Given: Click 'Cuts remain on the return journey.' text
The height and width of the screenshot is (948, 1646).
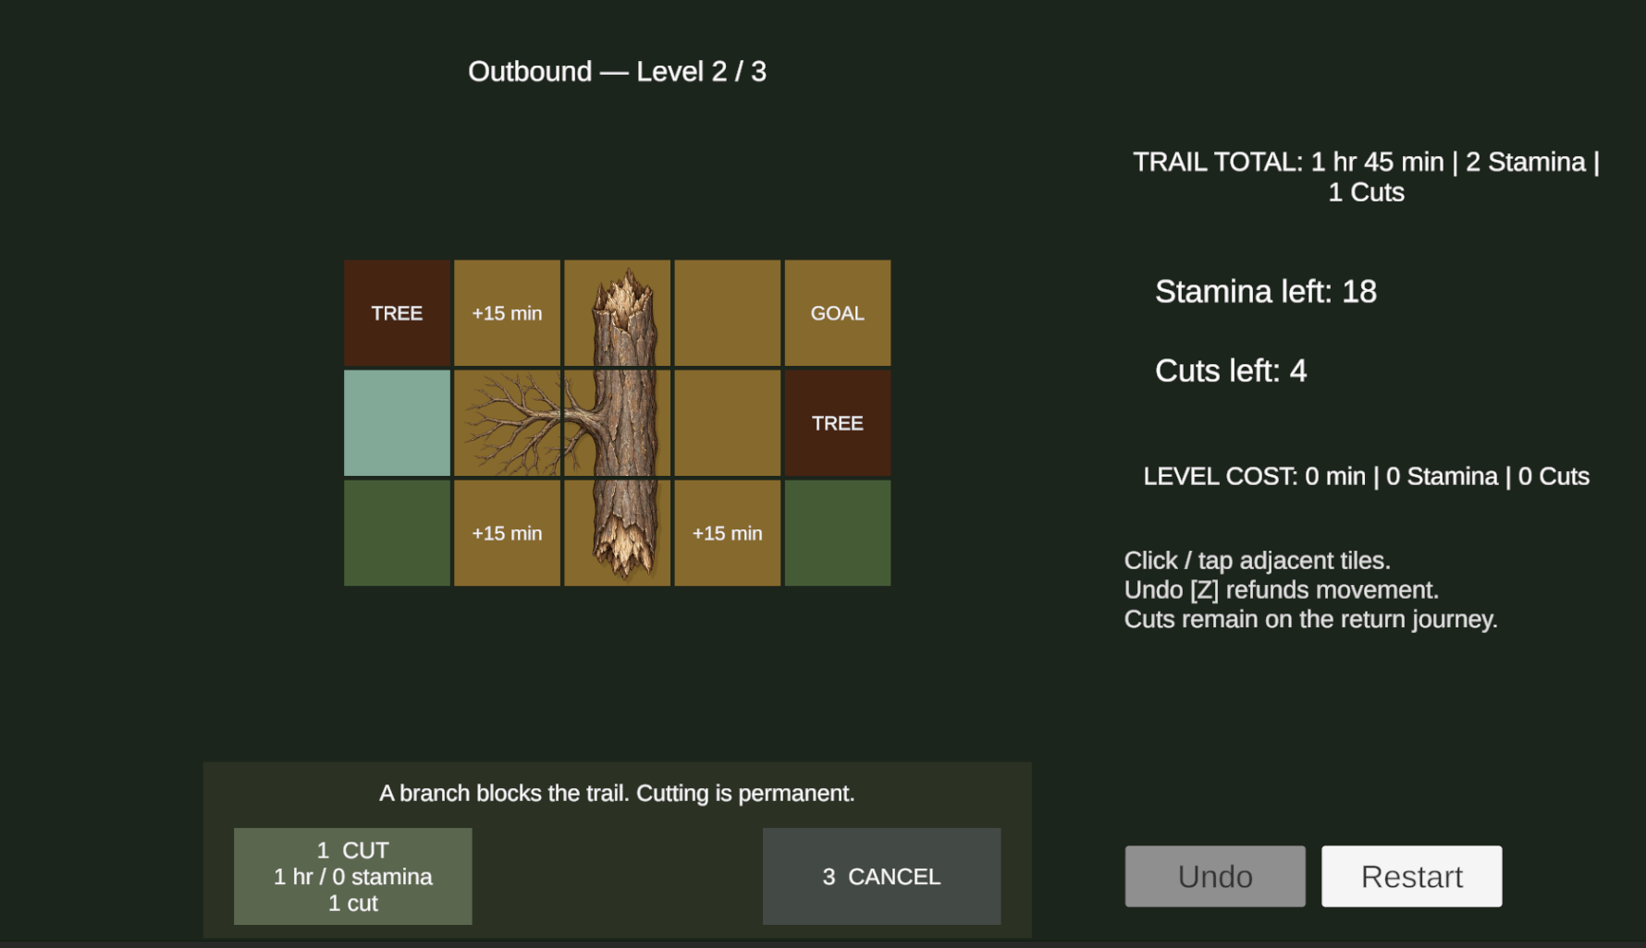Looking at the screenshot, I should 1310,619.
